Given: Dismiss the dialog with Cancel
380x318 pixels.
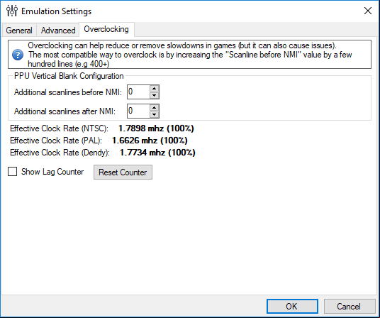Looking at the screenshot, I should [349, 307].
